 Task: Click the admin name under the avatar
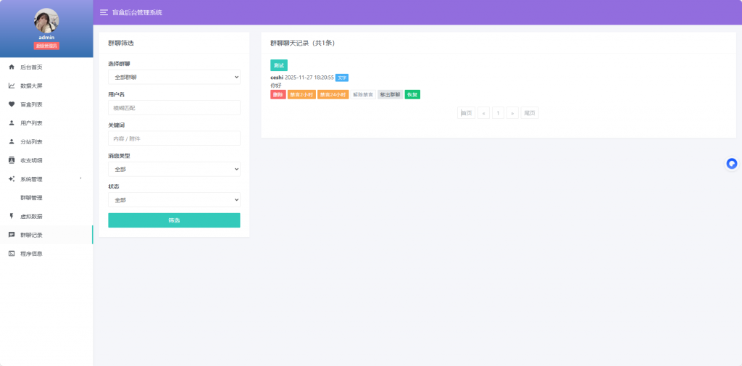[46, 38]
